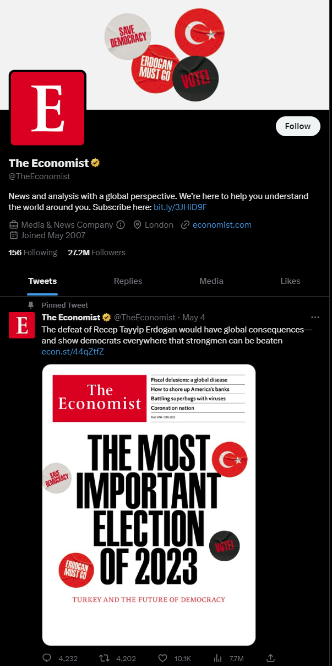Screen dimensions: 332x666
Task: Open the tweet's view analytics icon
Action: 217,658
